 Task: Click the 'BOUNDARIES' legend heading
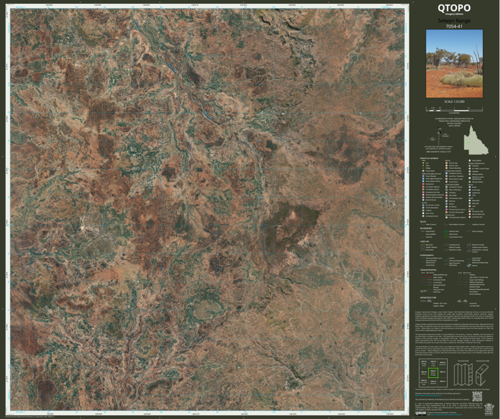[x=426, y=229]
